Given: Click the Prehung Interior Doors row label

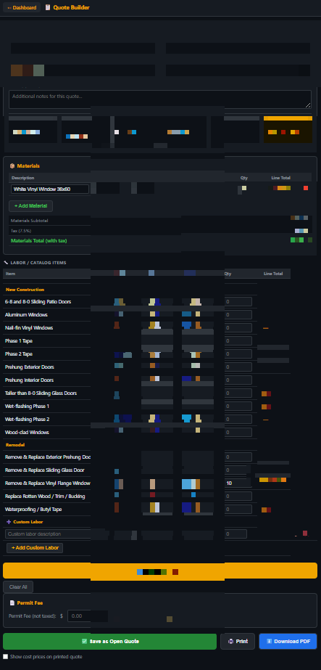Looking at the screenshot, I should [30, 380].
